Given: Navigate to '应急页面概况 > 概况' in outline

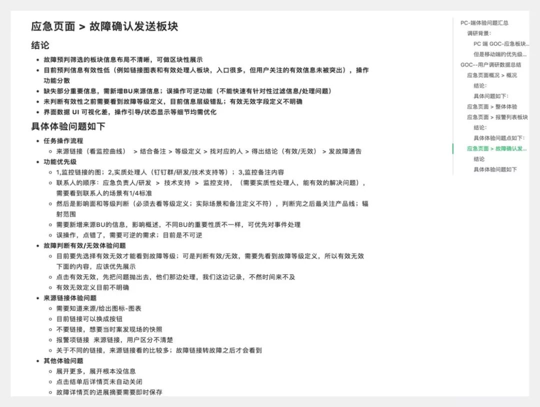Looking at the screenshot, I should (492, 75).
